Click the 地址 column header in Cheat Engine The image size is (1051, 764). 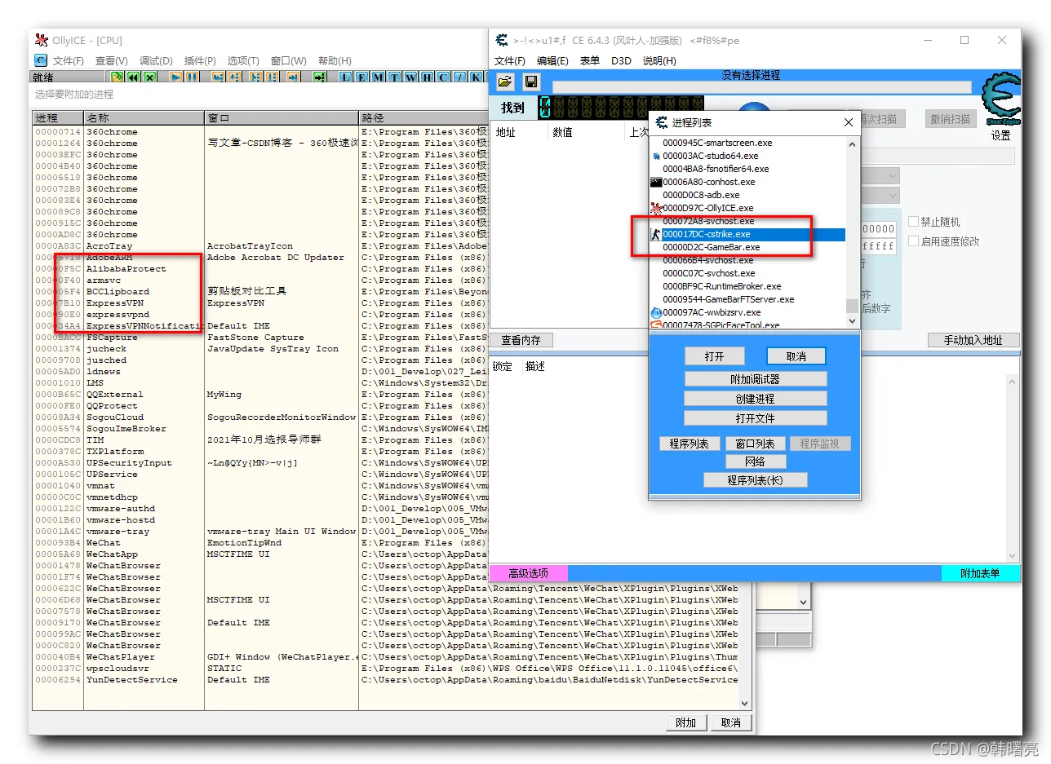(x=519, y=132)
